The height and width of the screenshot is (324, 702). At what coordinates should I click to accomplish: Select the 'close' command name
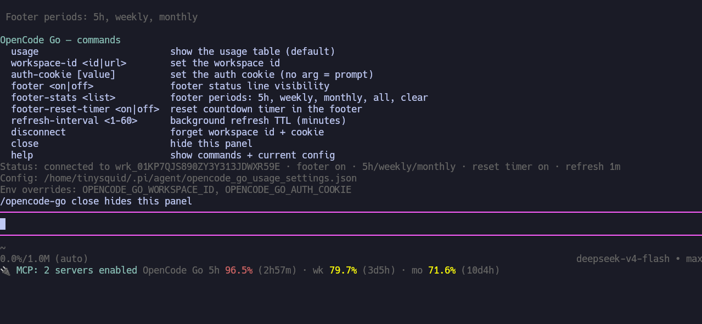point(25,144)
